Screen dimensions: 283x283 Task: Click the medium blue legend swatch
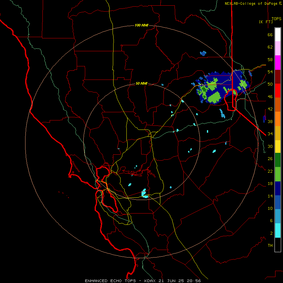tap(278, 202)
